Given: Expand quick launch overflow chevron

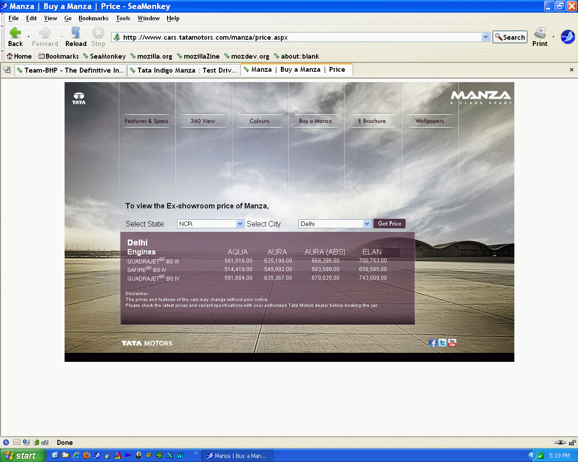Looking at the screenshot, I should (x=196, y=453).
